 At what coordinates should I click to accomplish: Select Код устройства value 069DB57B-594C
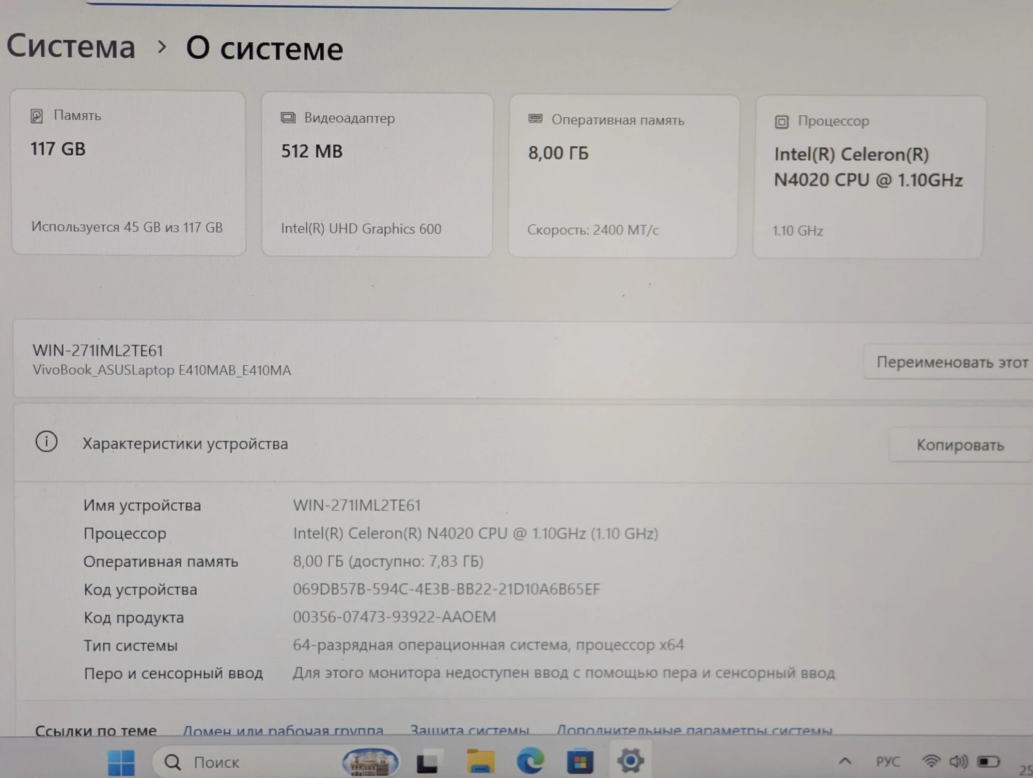tap(446, 589)
